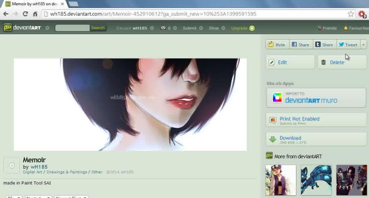
Task: Import to deviantART muro
Action: (316, 98)
